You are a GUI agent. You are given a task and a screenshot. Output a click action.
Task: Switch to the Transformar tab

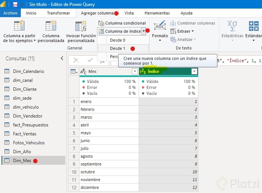coord(58,13)
